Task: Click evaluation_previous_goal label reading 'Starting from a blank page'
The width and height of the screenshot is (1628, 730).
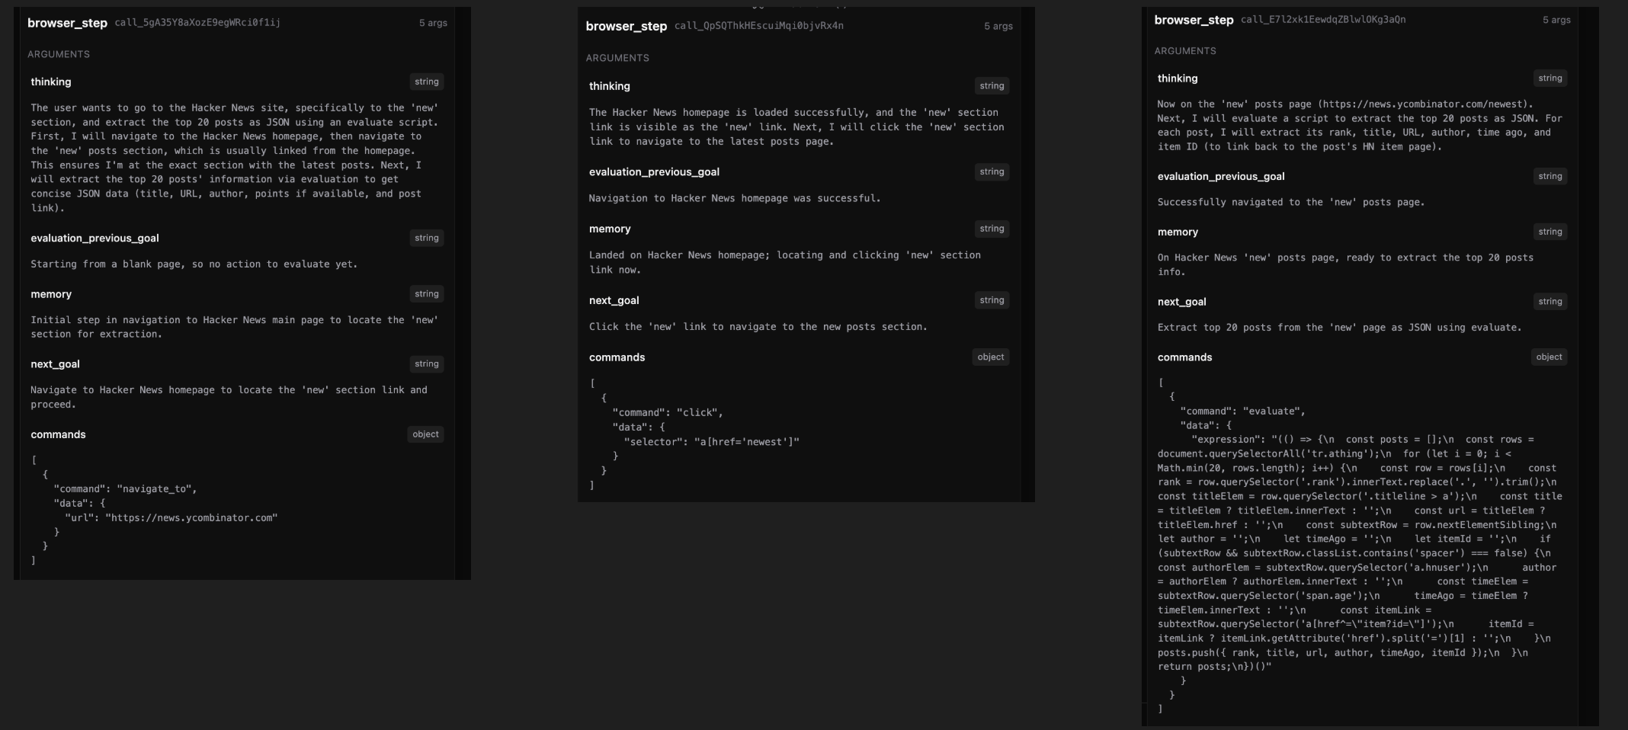Action: coord(95,238)
